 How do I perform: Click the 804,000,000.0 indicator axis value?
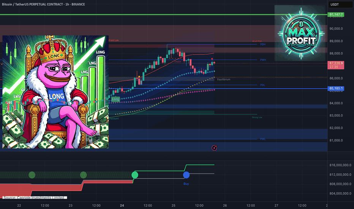pyautogui.click(x=340, y=194)
